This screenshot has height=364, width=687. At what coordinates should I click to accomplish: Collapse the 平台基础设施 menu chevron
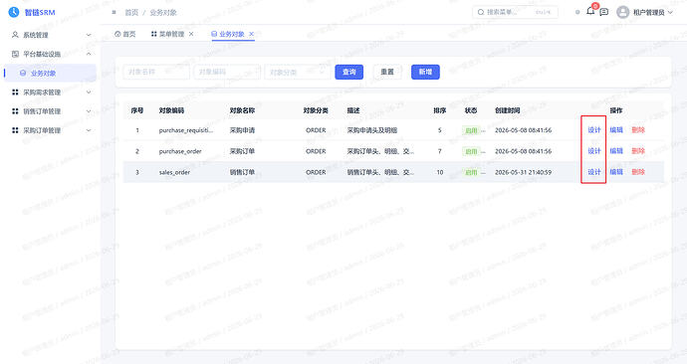(x=89, y=54)
